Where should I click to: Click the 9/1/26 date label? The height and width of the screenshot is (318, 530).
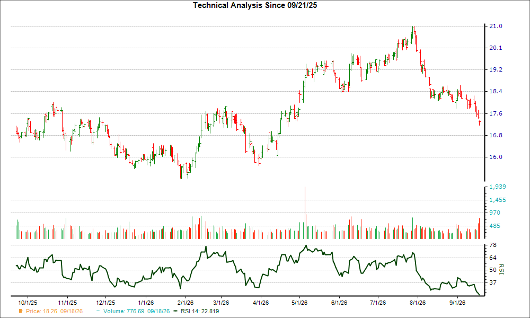tap(457, 303)
